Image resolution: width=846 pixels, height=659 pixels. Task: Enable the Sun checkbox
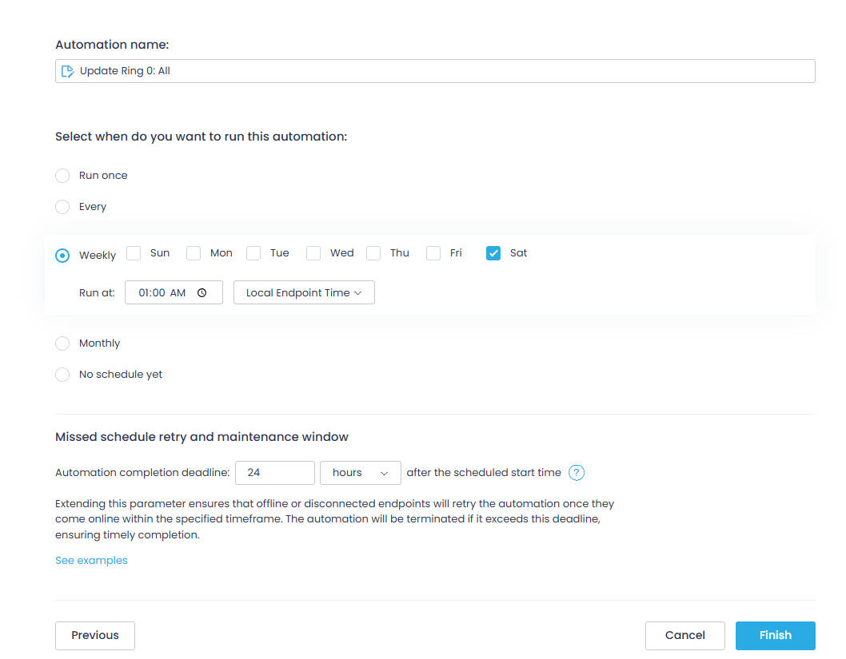133,252
